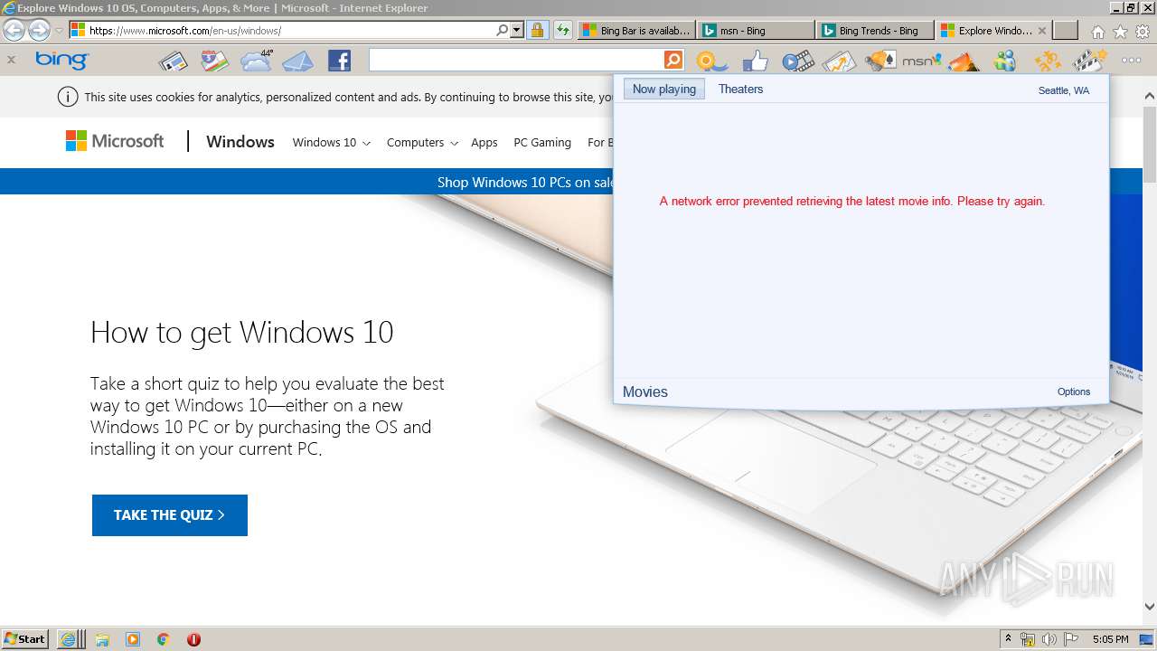Viewport: 1157px width, 651px height.
Task: Click the MSN butterfly button
Action: coord(921,61)
